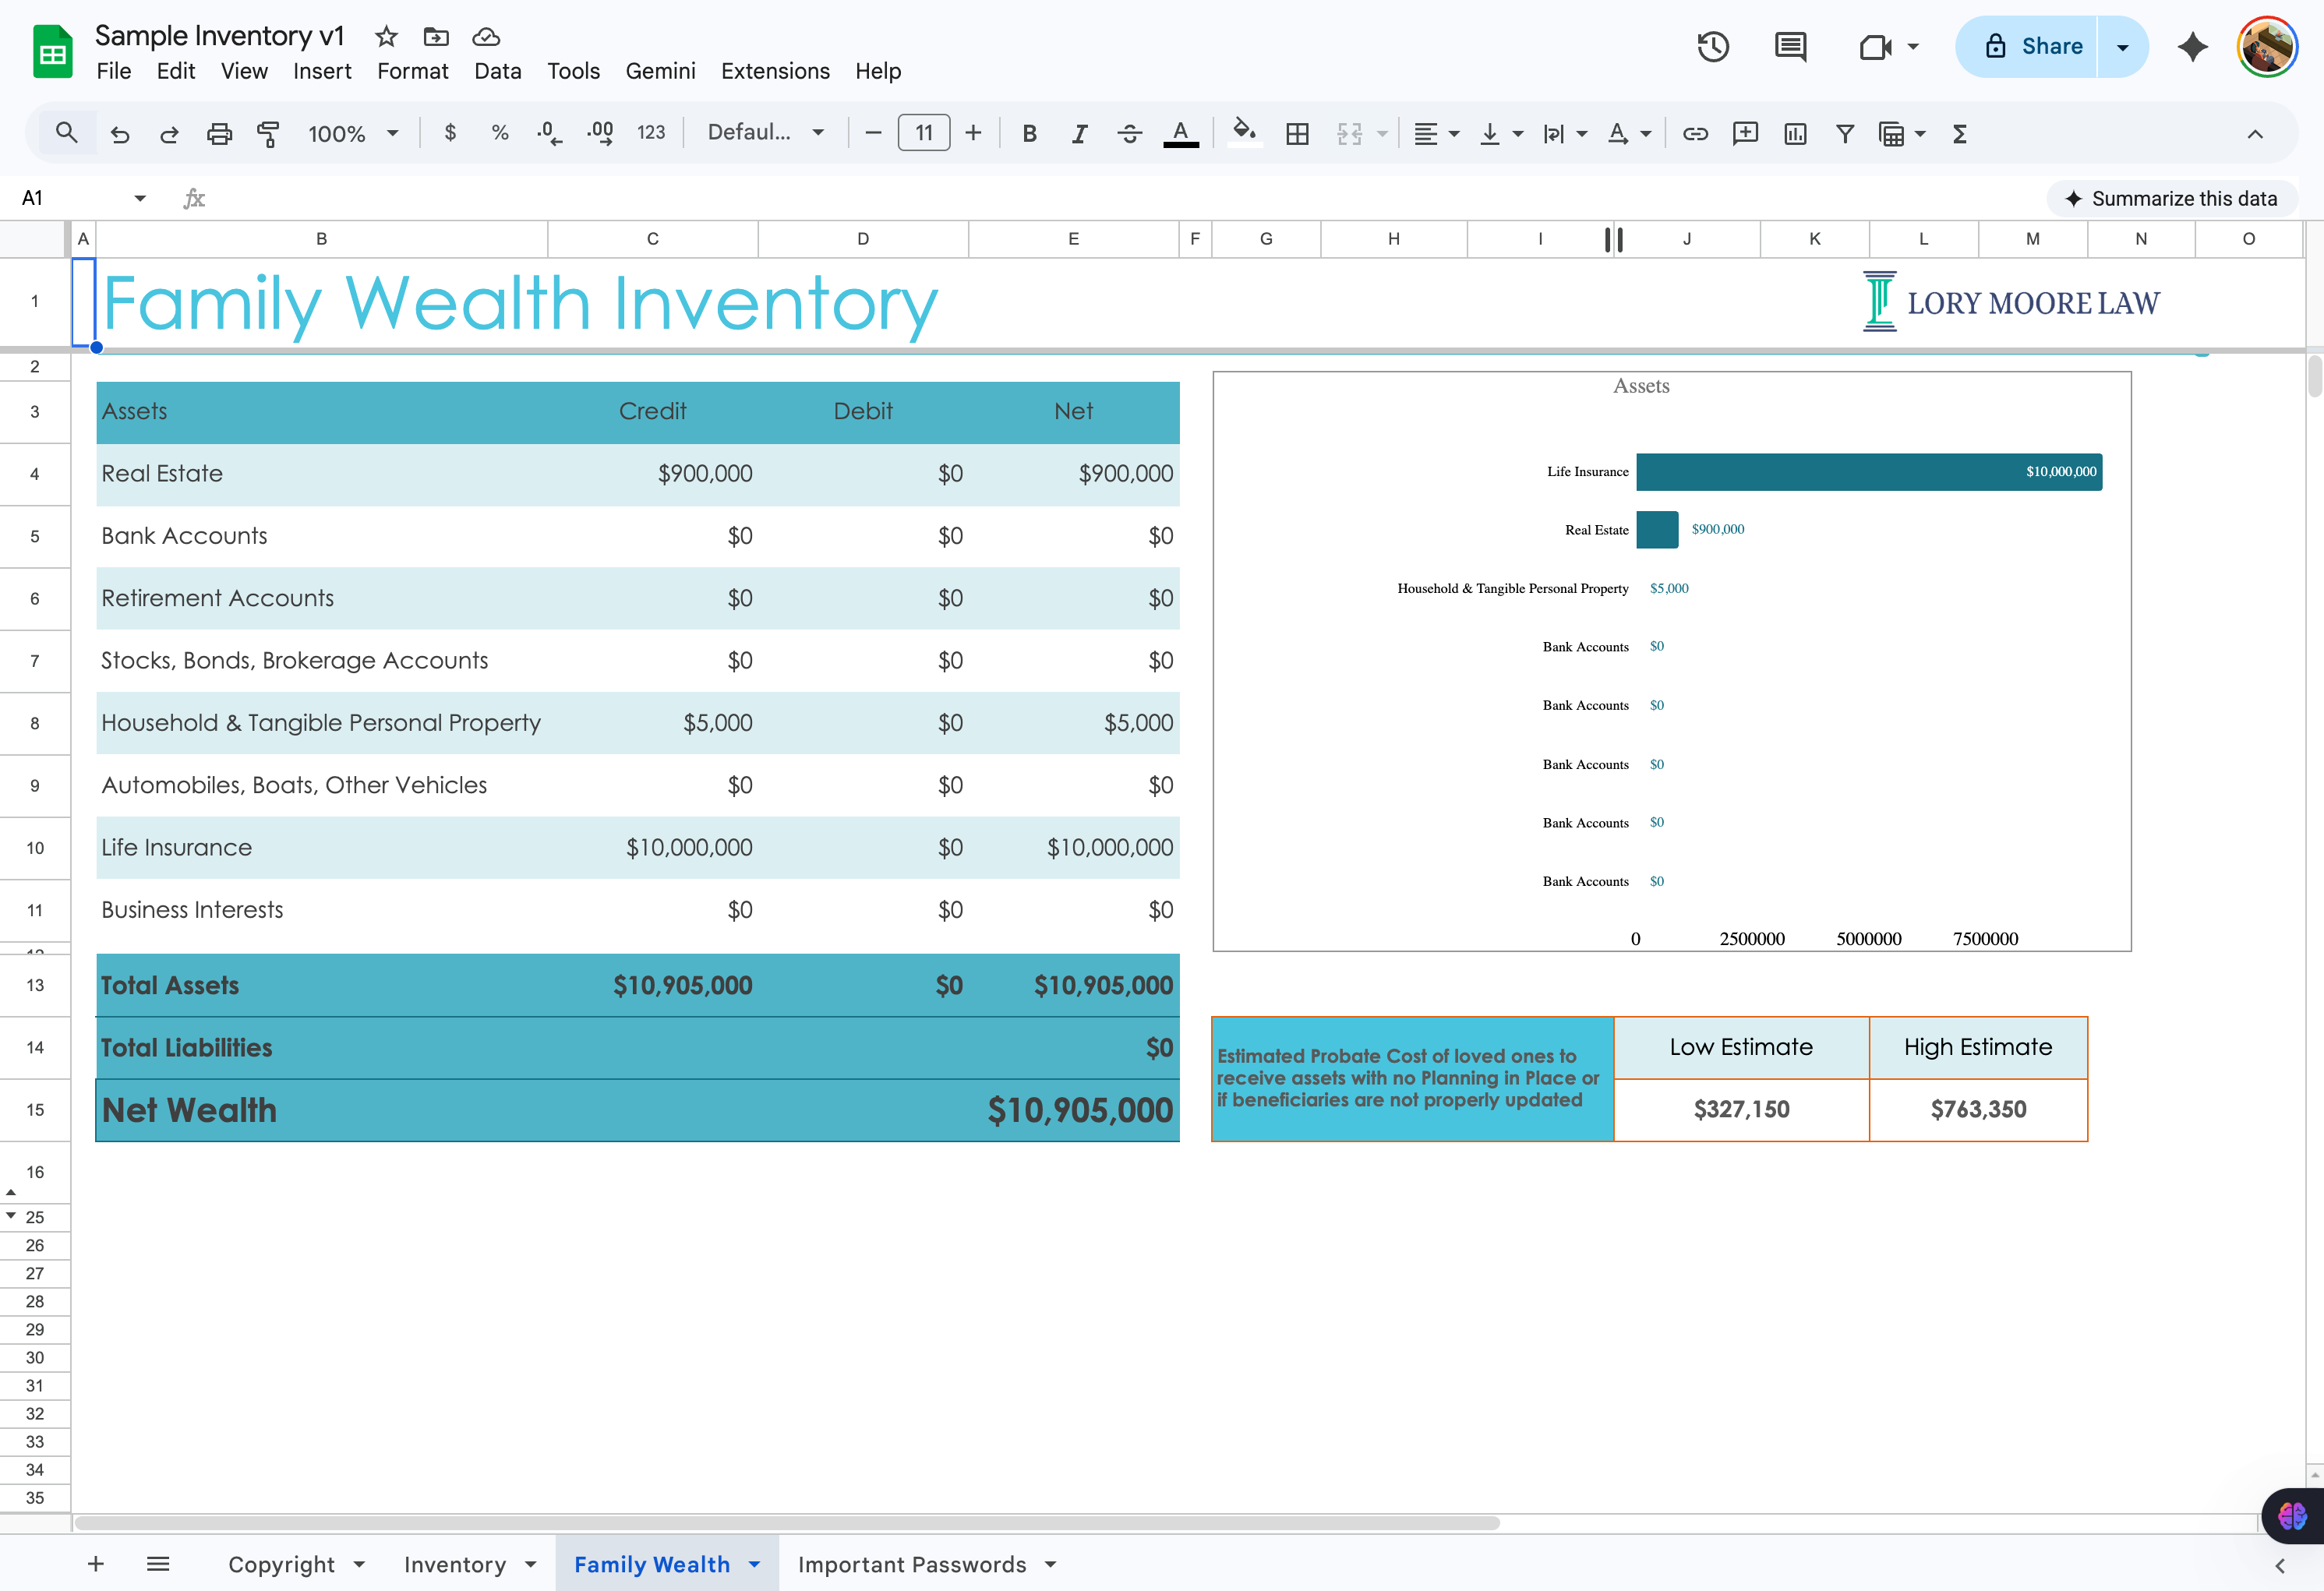The width and height of the screenshot is (2324, 1591).
Task: Toggle bold formatting
Action: (1029, 133)
